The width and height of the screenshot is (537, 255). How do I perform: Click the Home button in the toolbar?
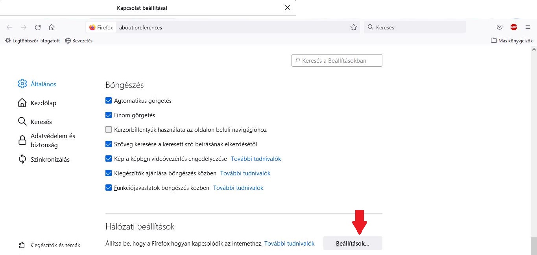coord(52,27)
